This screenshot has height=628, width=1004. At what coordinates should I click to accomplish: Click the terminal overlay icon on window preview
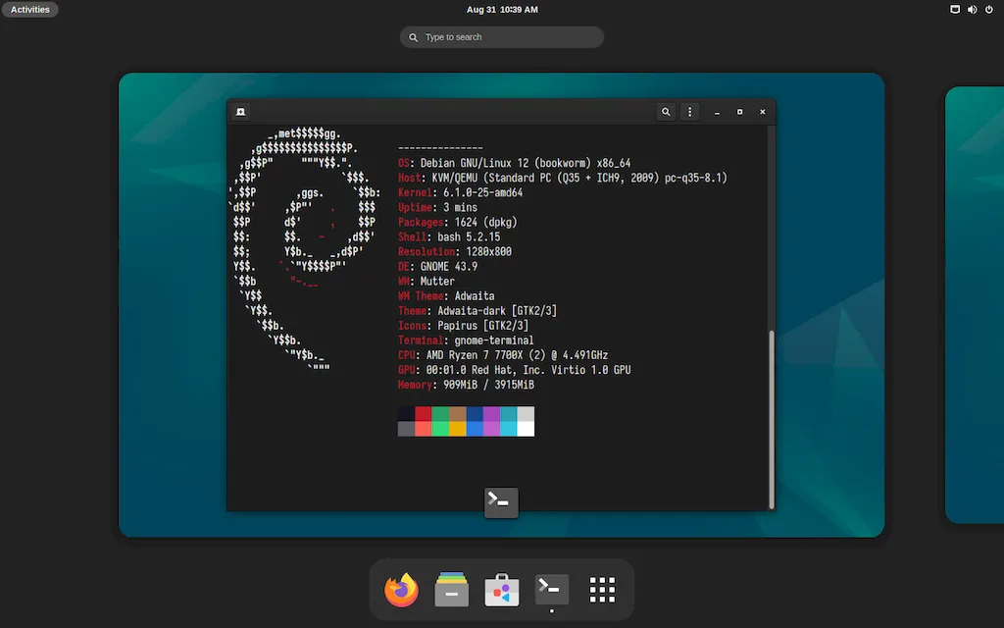(501, 501)
